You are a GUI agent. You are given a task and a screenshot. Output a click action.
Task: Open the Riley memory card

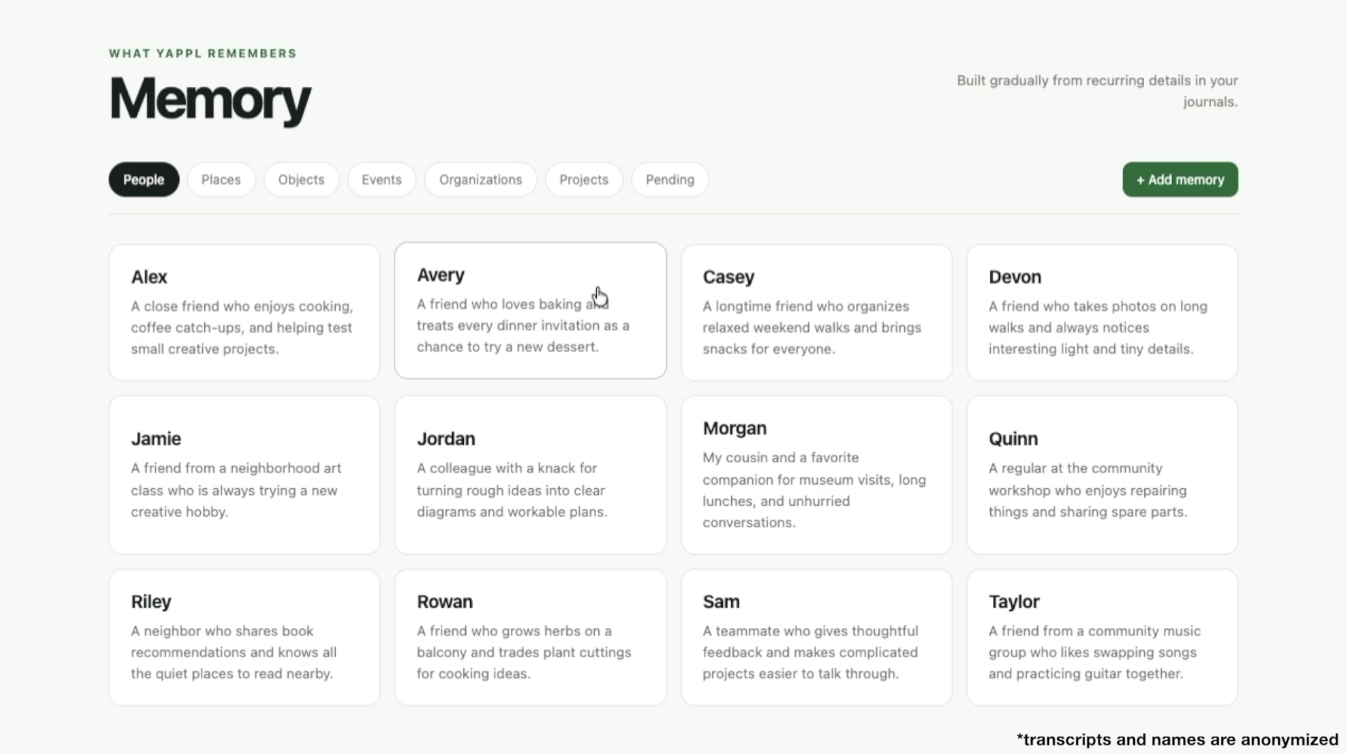[244, 637]
